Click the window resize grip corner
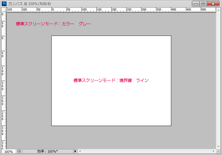This screenshot has height=155, width=222. [218, 151]
